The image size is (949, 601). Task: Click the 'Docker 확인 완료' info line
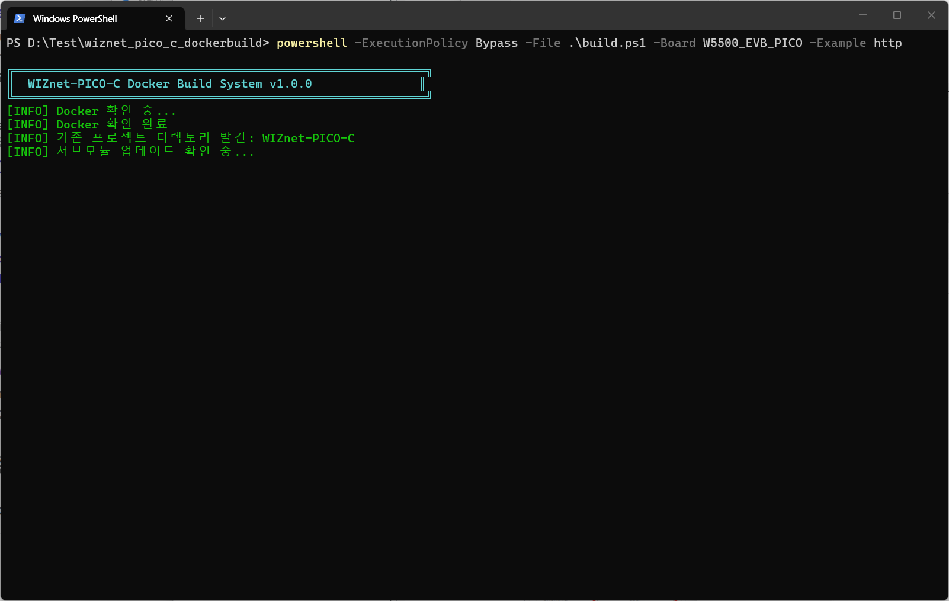(x=111, y=124)
